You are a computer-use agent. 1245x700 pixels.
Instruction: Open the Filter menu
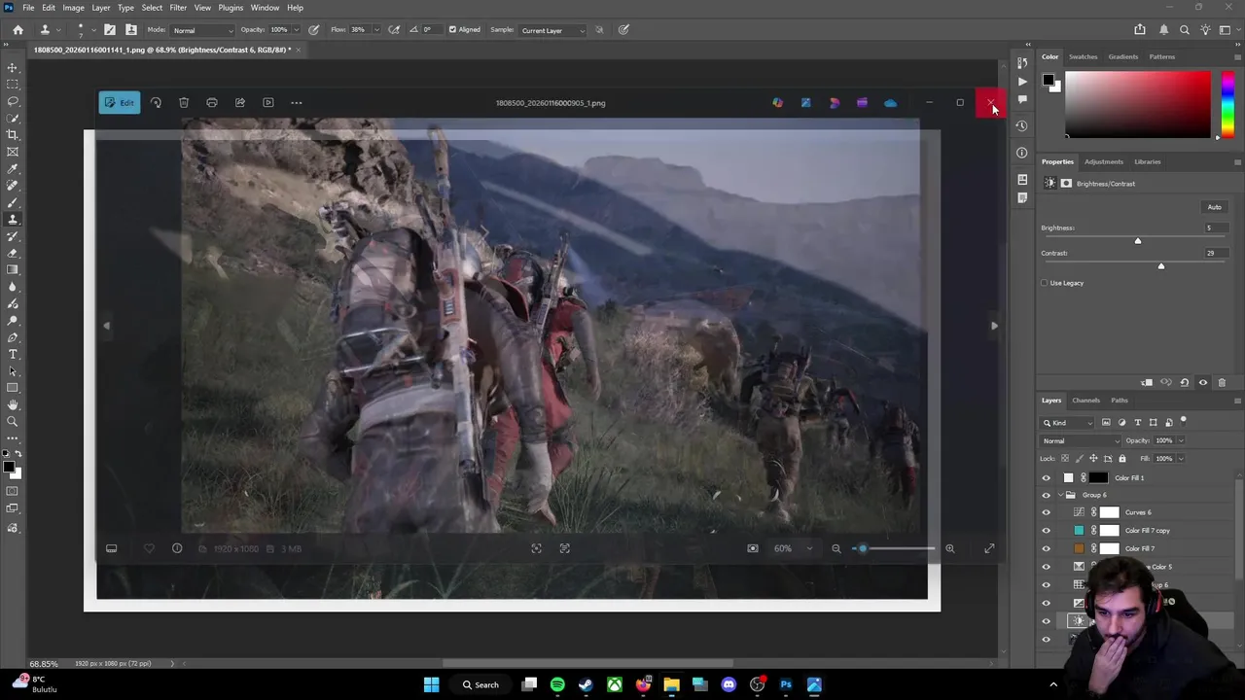(x=178, y=8)
